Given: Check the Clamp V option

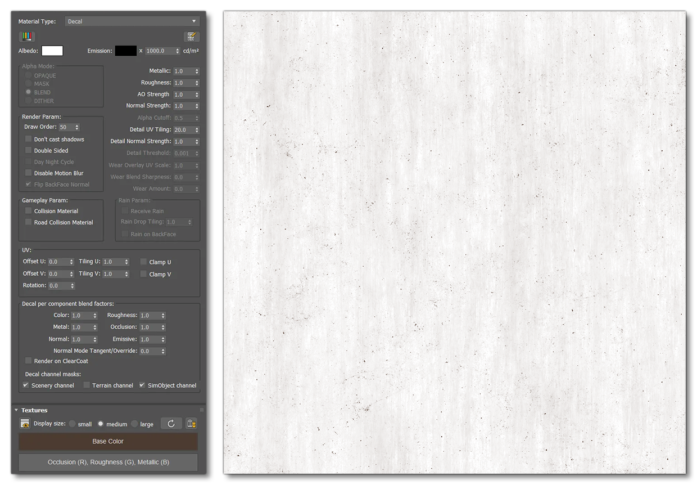Looking at the screenshot, I should (143, 274).
